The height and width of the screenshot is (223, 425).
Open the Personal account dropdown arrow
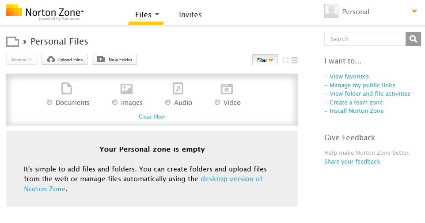coord(414,11)
